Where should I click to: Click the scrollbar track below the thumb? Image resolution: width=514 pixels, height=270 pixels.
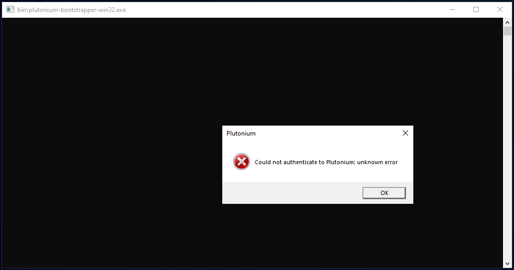tap(507, 156)
